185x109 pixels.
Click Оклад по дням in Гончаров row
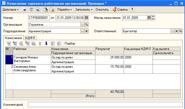click(x=73, y=57)
